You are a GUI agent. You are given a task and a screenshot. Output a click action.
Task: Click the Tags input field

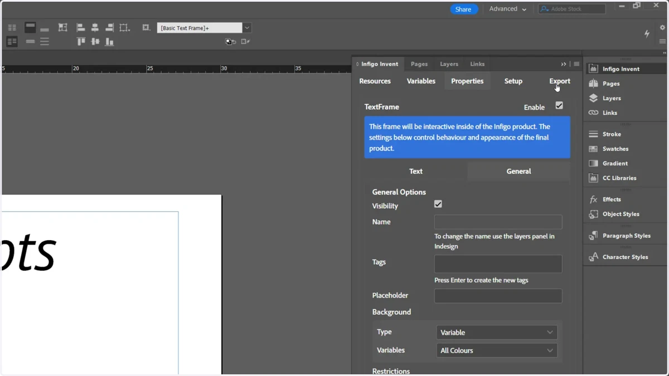click(498, 264)
